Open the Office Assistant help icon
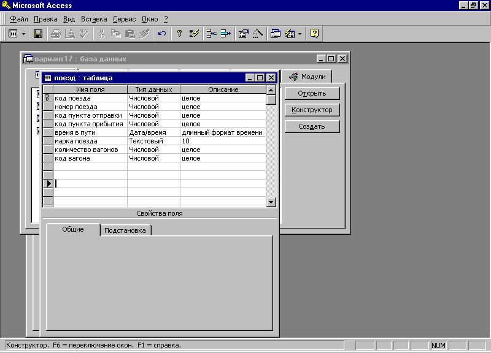The image size is (491, 353). pos(314,34)
